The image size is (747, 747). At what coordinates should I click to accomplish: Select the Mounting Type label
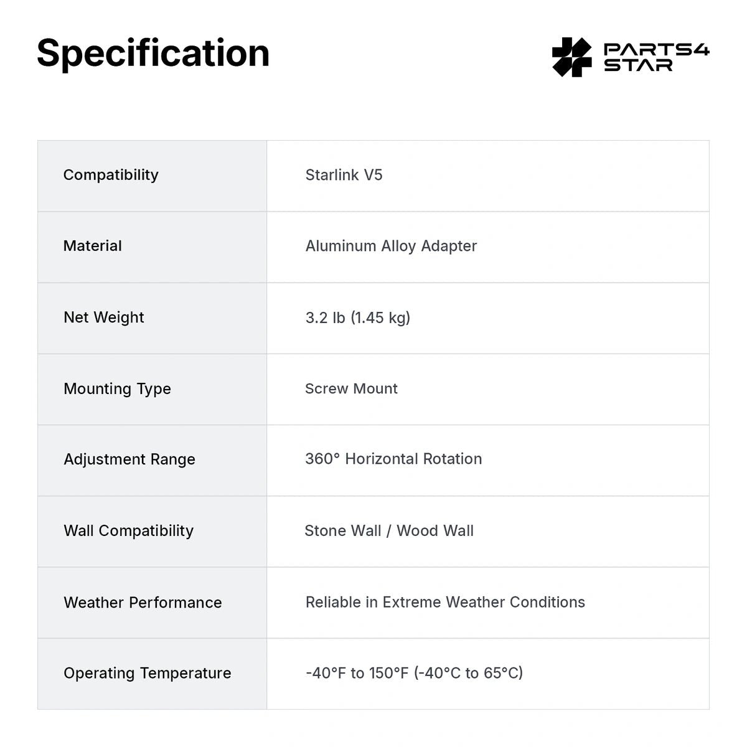click(117, 389)
